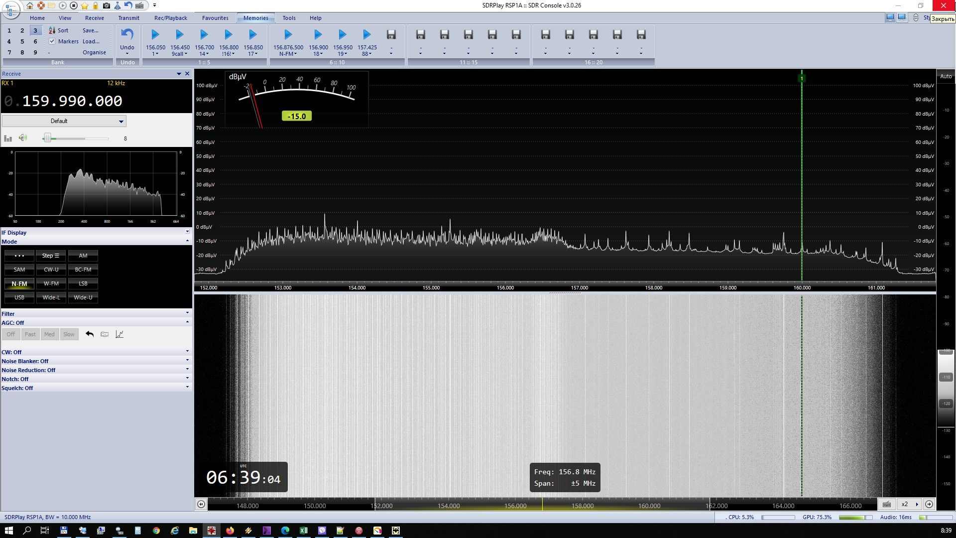Play memory 156.800 channel 16
956x538 pixels.
click(x=229, y=34)
